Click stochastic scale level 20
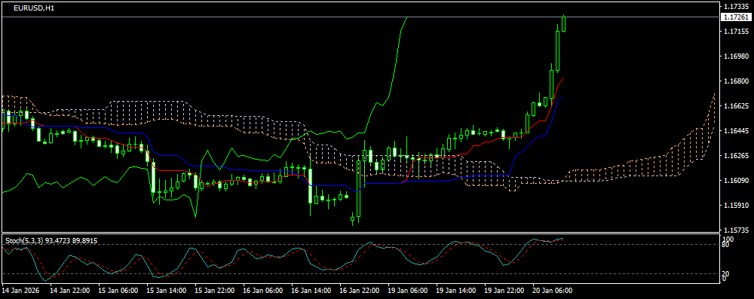 pyautogui.click(x=726, y=273)
